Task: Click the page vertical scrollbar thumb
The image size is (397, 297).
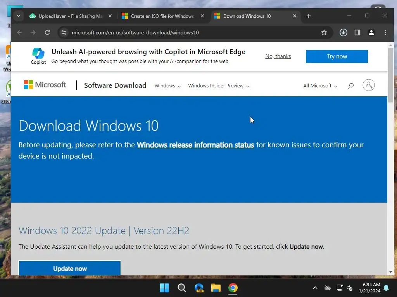Action: [x=391, y=75]
